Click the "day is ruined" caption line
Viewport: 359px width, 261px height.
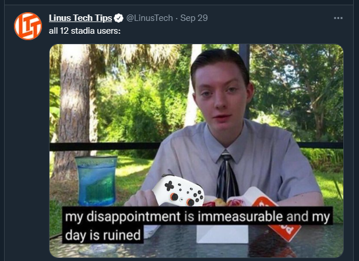pos(103,235)
